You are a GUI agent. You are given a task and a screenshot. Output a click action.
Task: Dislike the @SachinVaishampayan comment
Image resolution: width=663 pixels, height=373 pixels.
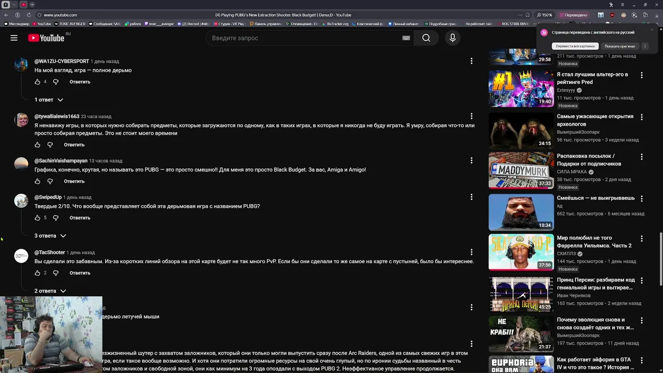(50, 181)
